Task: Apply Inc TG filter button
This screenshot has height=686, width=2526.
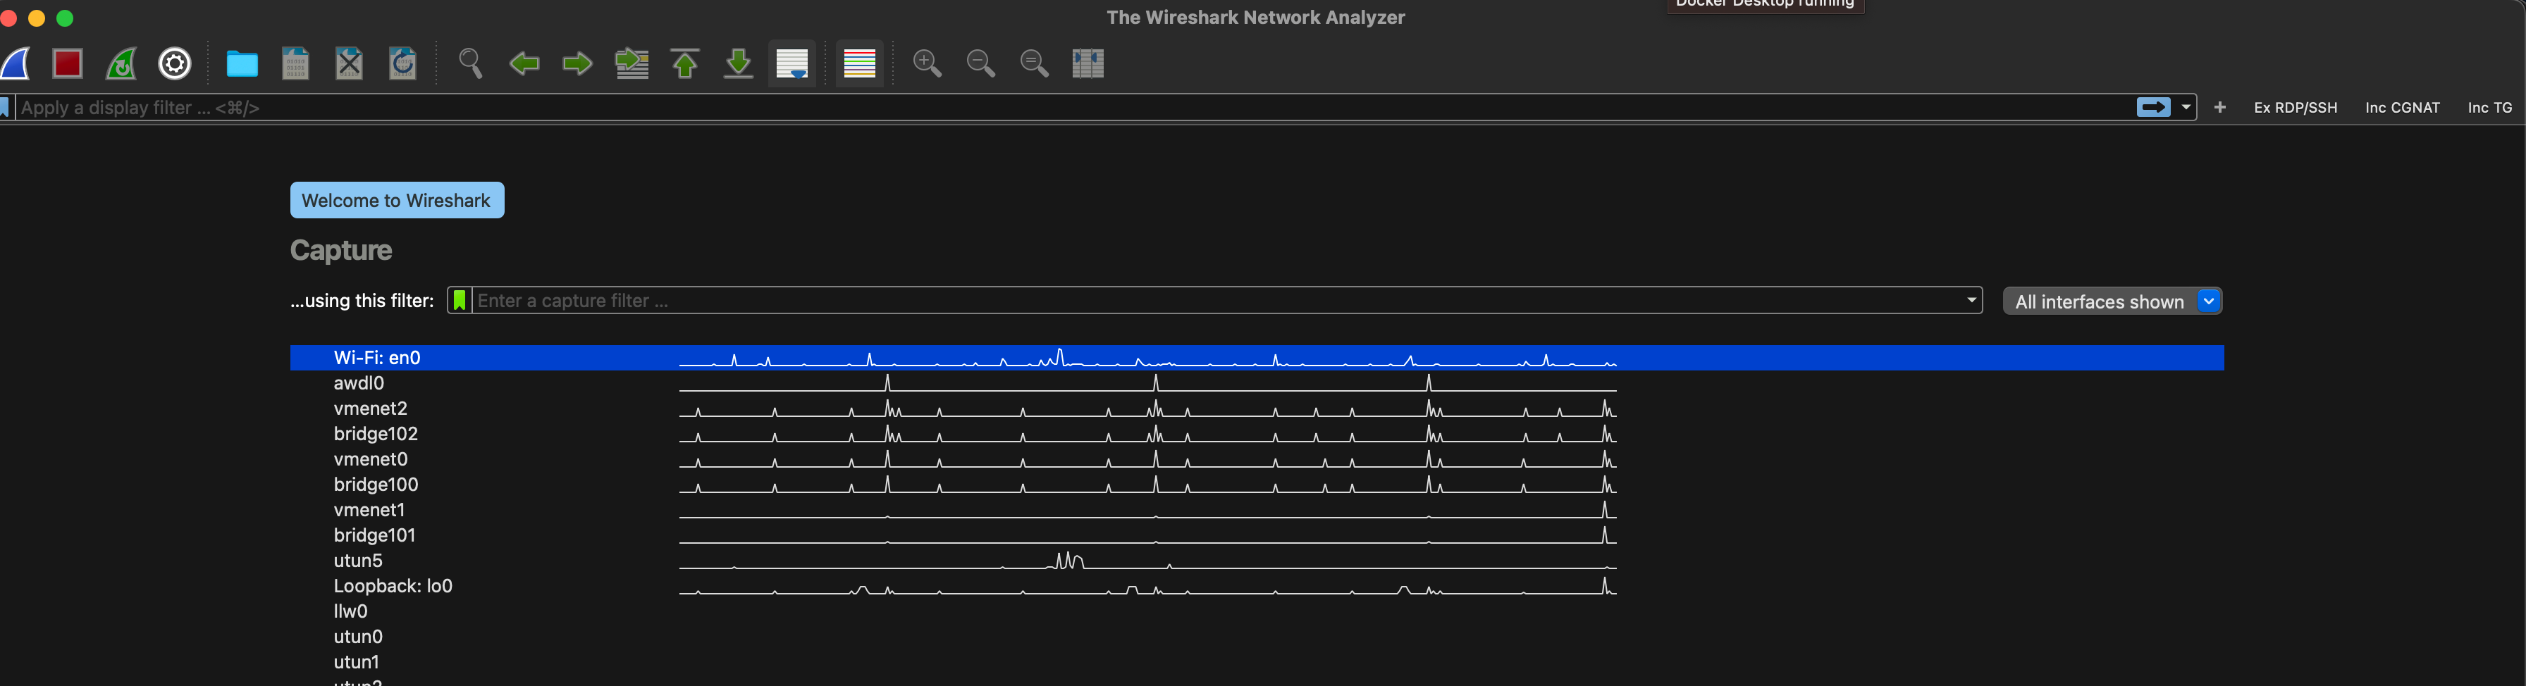Action: (x=2490, y=108)
